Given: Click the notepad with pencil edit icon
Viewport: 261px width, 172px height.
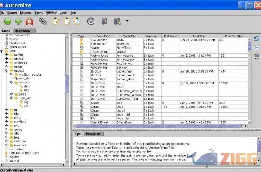Looking at the screenshot, I should (56, 21).
